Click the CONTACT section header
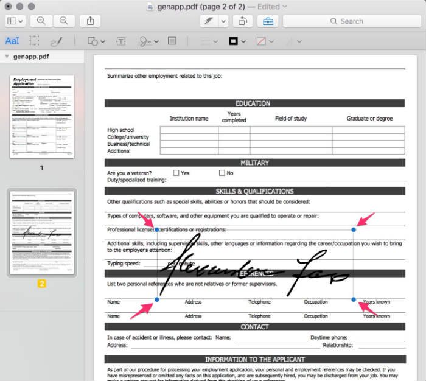426x381 pixels. [255, 327]
